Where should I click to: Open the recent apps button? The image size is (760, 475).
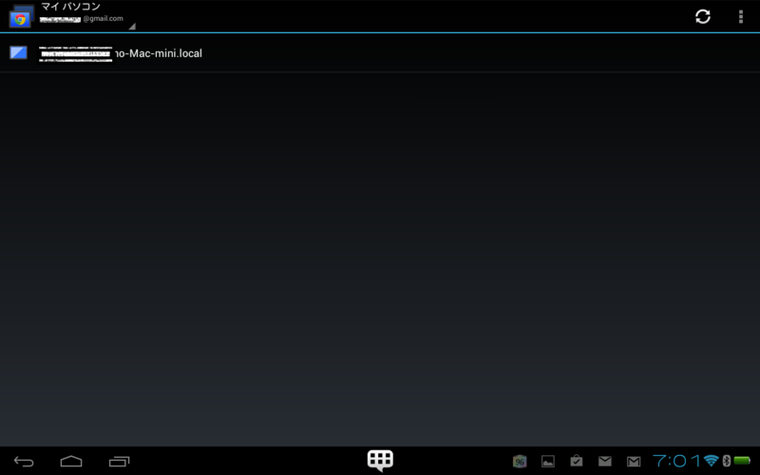pos(120,462)
